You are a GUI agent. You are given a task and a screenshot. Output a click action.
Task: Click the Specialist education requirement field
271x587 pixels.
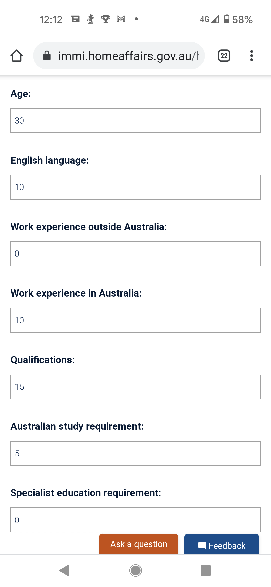tap(135, 520)
